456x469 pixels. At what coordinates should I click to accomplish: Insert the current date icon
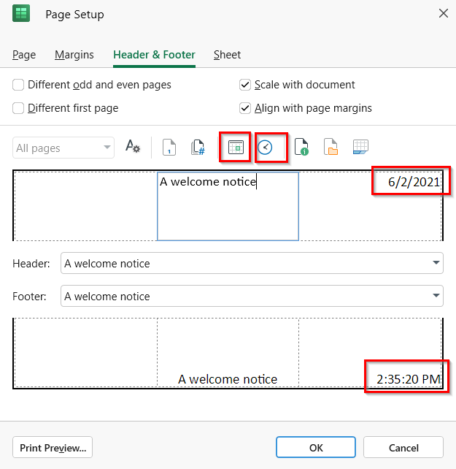pos(236,147)
